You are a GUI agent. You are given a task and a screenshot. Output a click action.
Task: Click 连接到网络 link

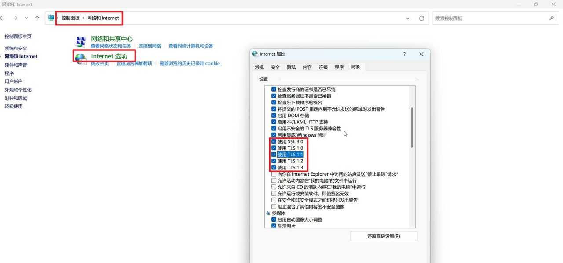[150, 46]
